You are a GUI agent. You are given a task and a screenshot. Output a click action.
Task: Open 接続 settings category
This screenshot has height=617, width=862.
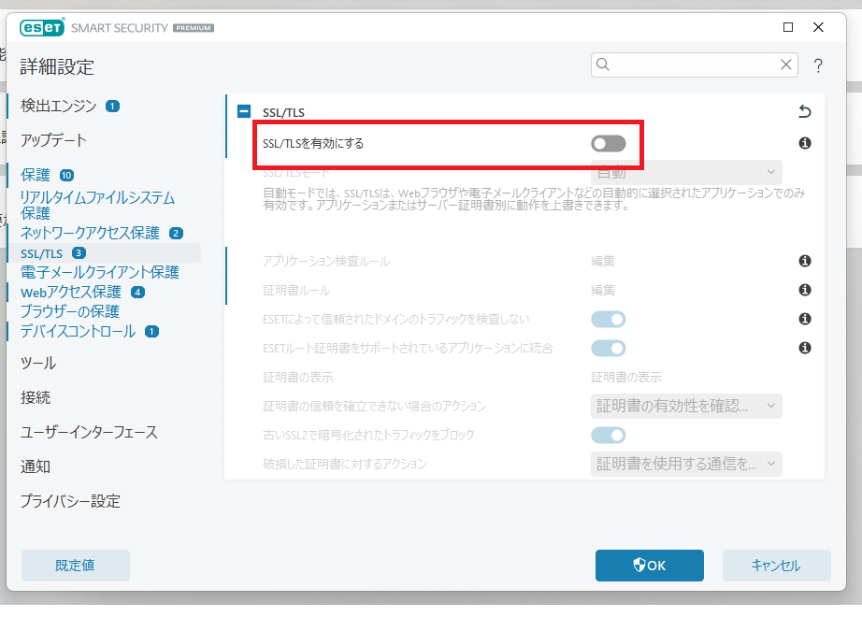point(36,397)
